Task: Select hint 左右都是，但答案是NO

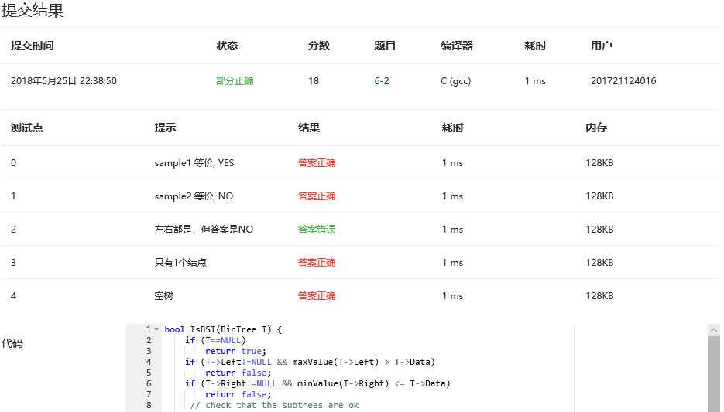Action: [204, 230]
